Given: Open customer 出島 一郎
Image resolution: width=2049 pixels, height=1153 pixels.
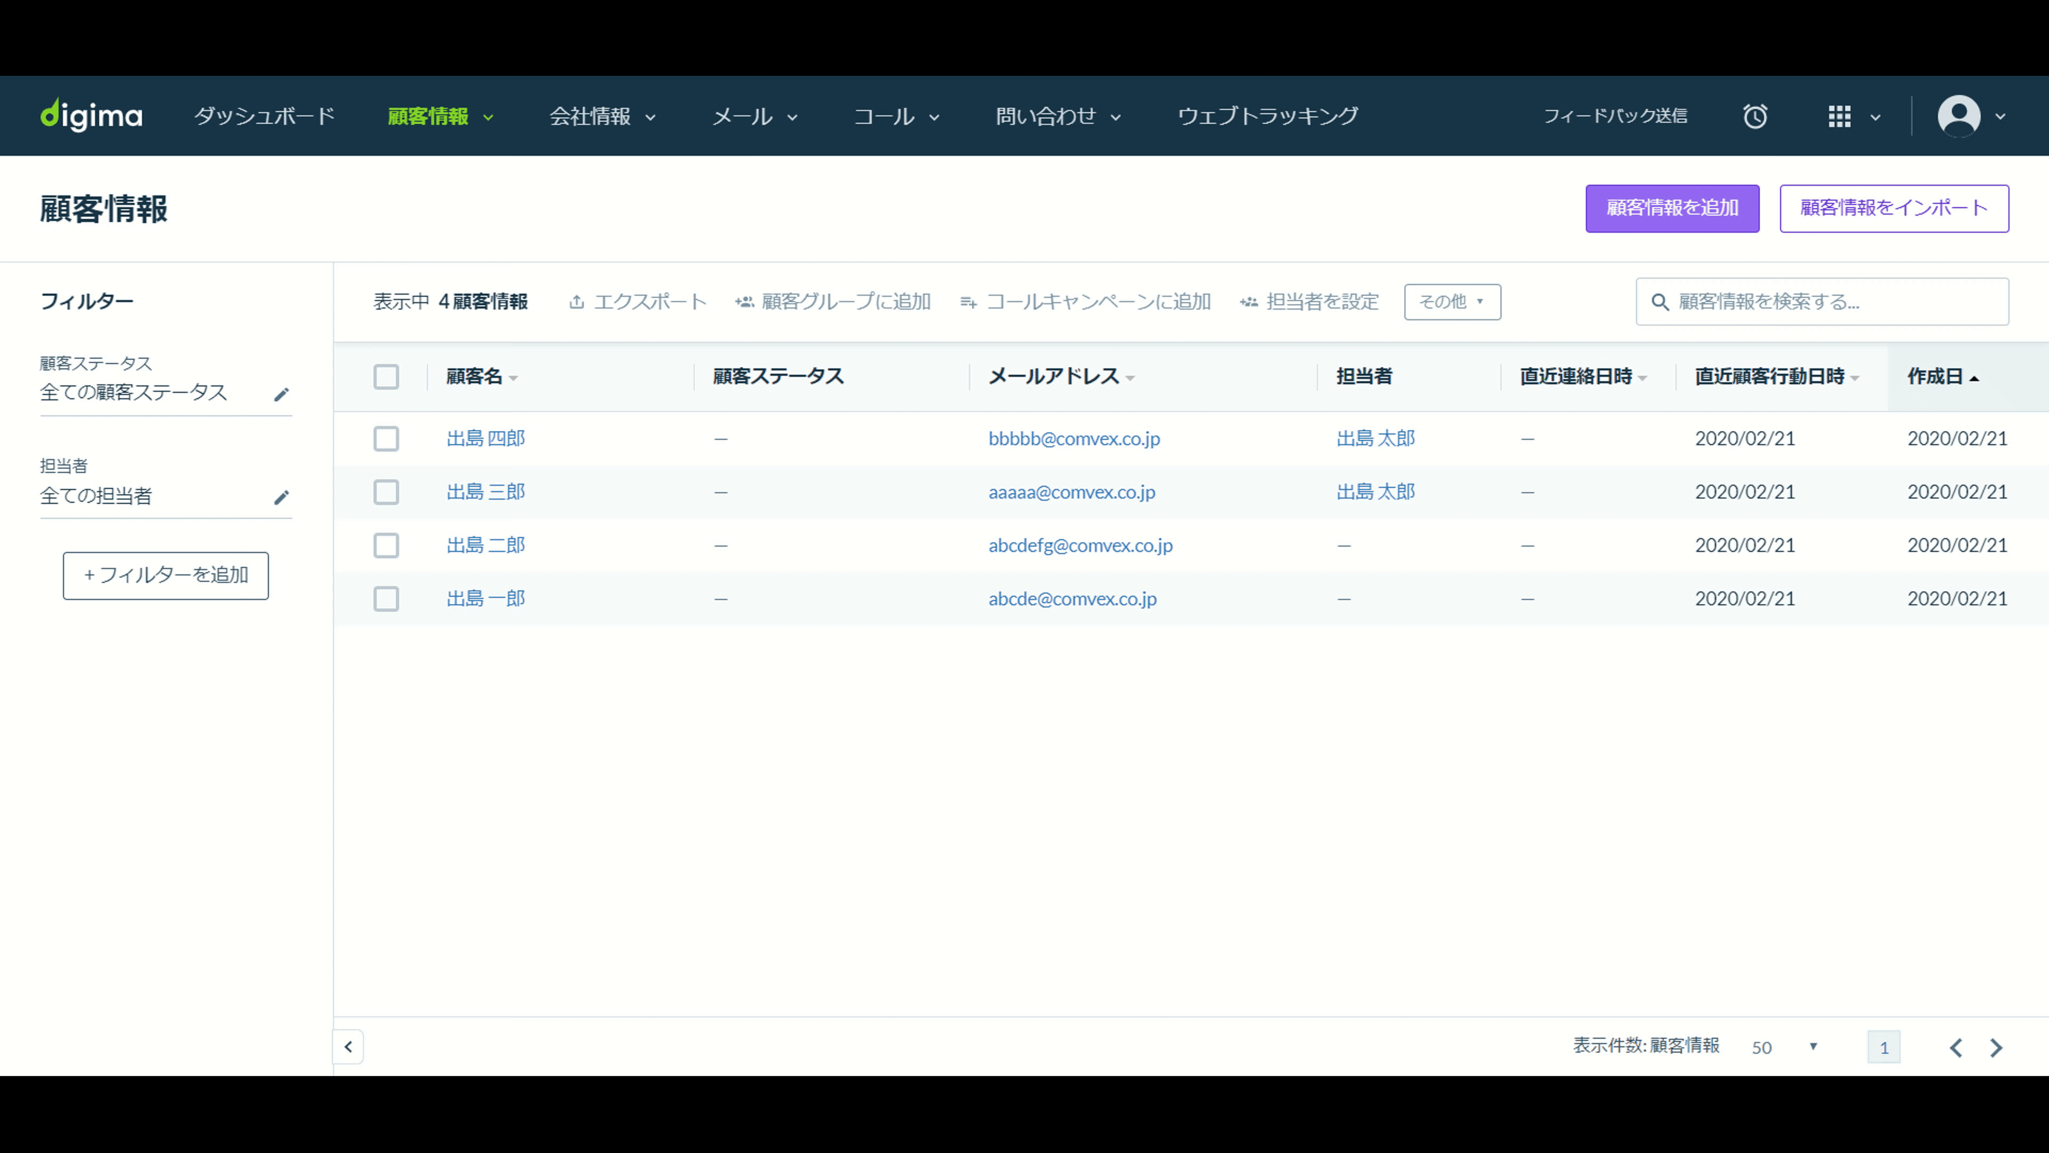Looking at the screenshot, I should [486, 598].
